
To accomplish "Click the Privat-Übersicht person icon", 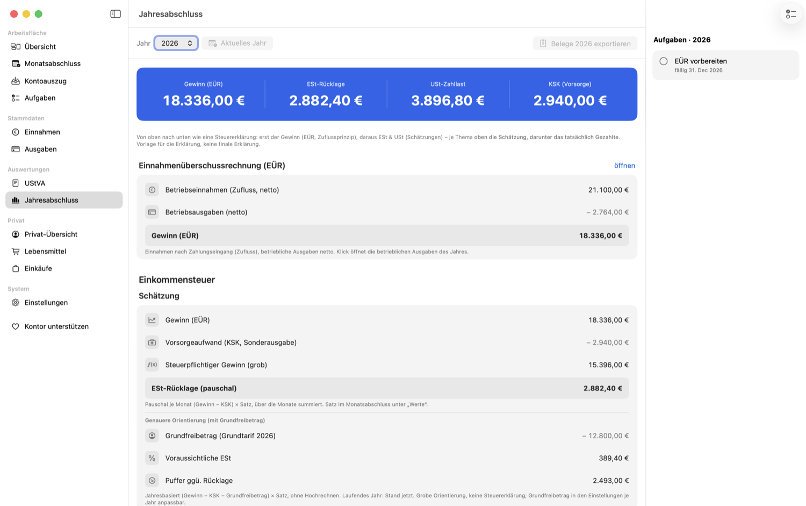I will pyautogui.click(x=16, y=234).
